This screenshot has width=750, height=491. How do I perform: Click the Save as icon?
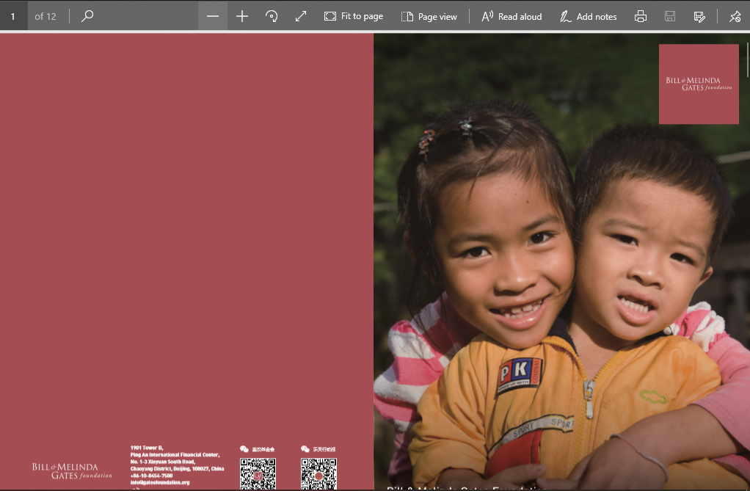[x=699, y=16]
